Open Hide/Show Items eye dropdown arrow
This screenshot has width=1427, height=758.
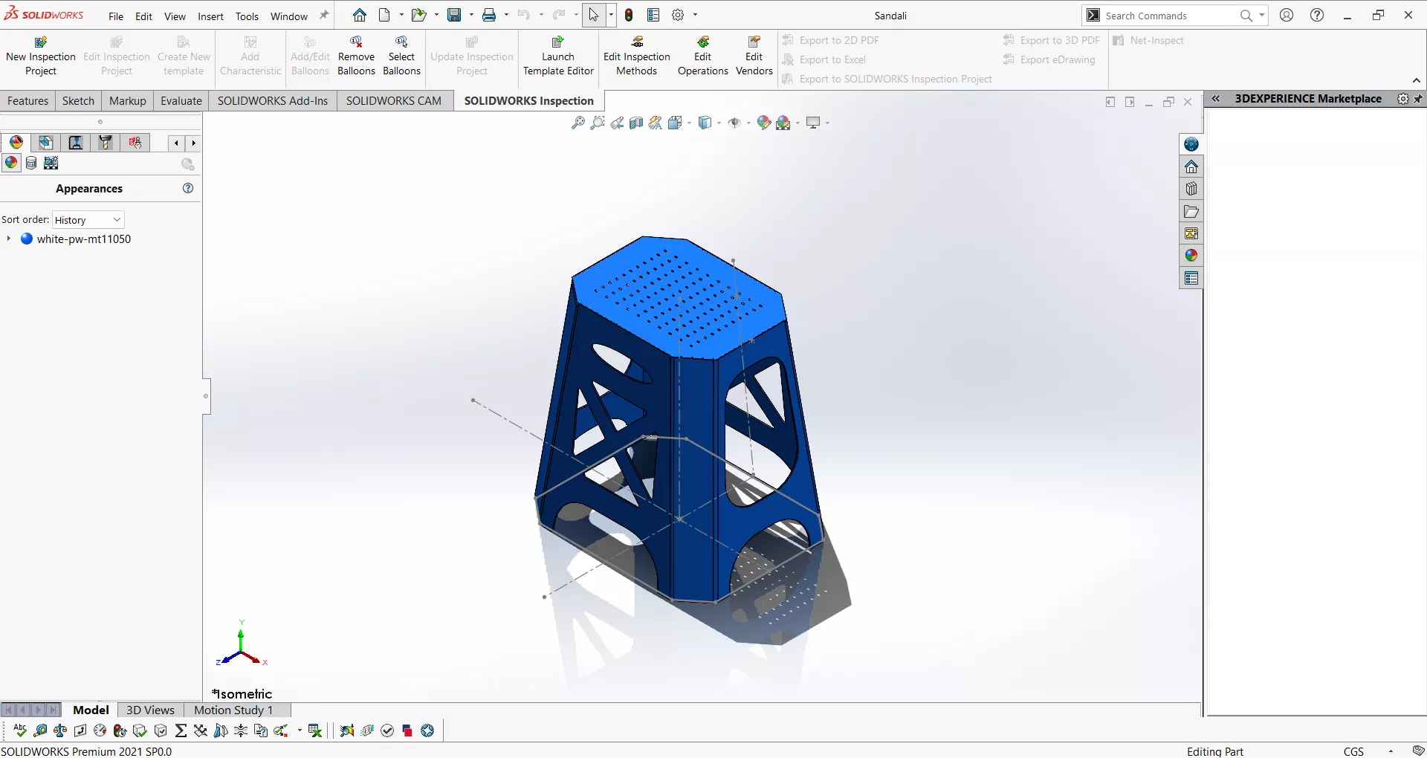click(748, 123)
